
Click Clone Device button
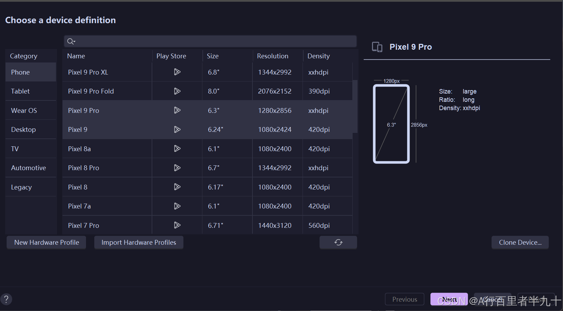[x=520, y=242]
